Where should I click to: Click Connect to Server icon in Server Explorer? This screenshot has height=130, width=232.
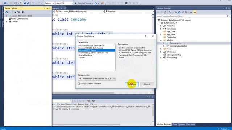point(18,12)
